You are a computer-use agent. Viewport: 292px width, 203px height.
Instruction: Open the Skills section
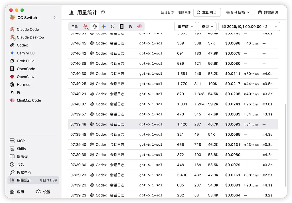[x=33, y=149]
